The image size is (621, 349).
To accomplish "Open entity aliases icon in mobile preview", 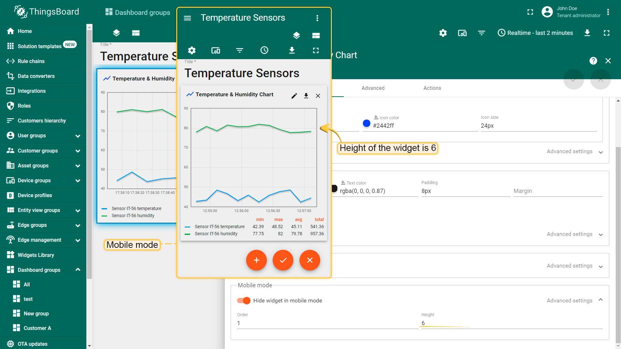I will pyautogui.click(x=216, y=50).
